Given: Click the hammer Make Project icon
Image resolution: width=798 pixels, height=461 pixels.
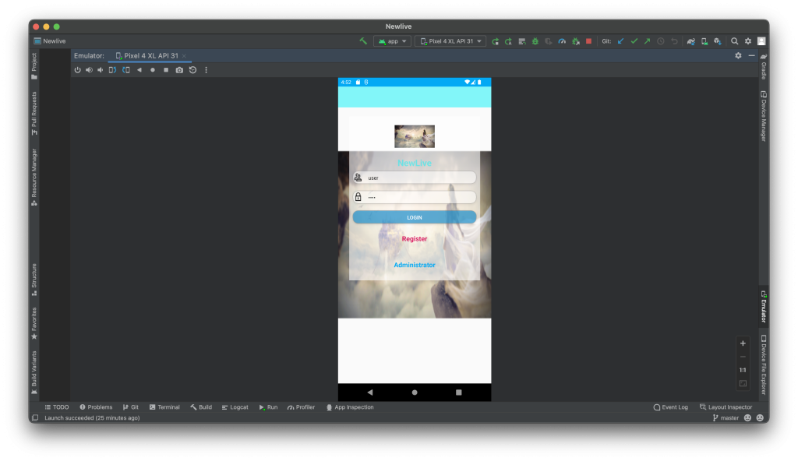Looking at the screenshot, I should point(363,41).
